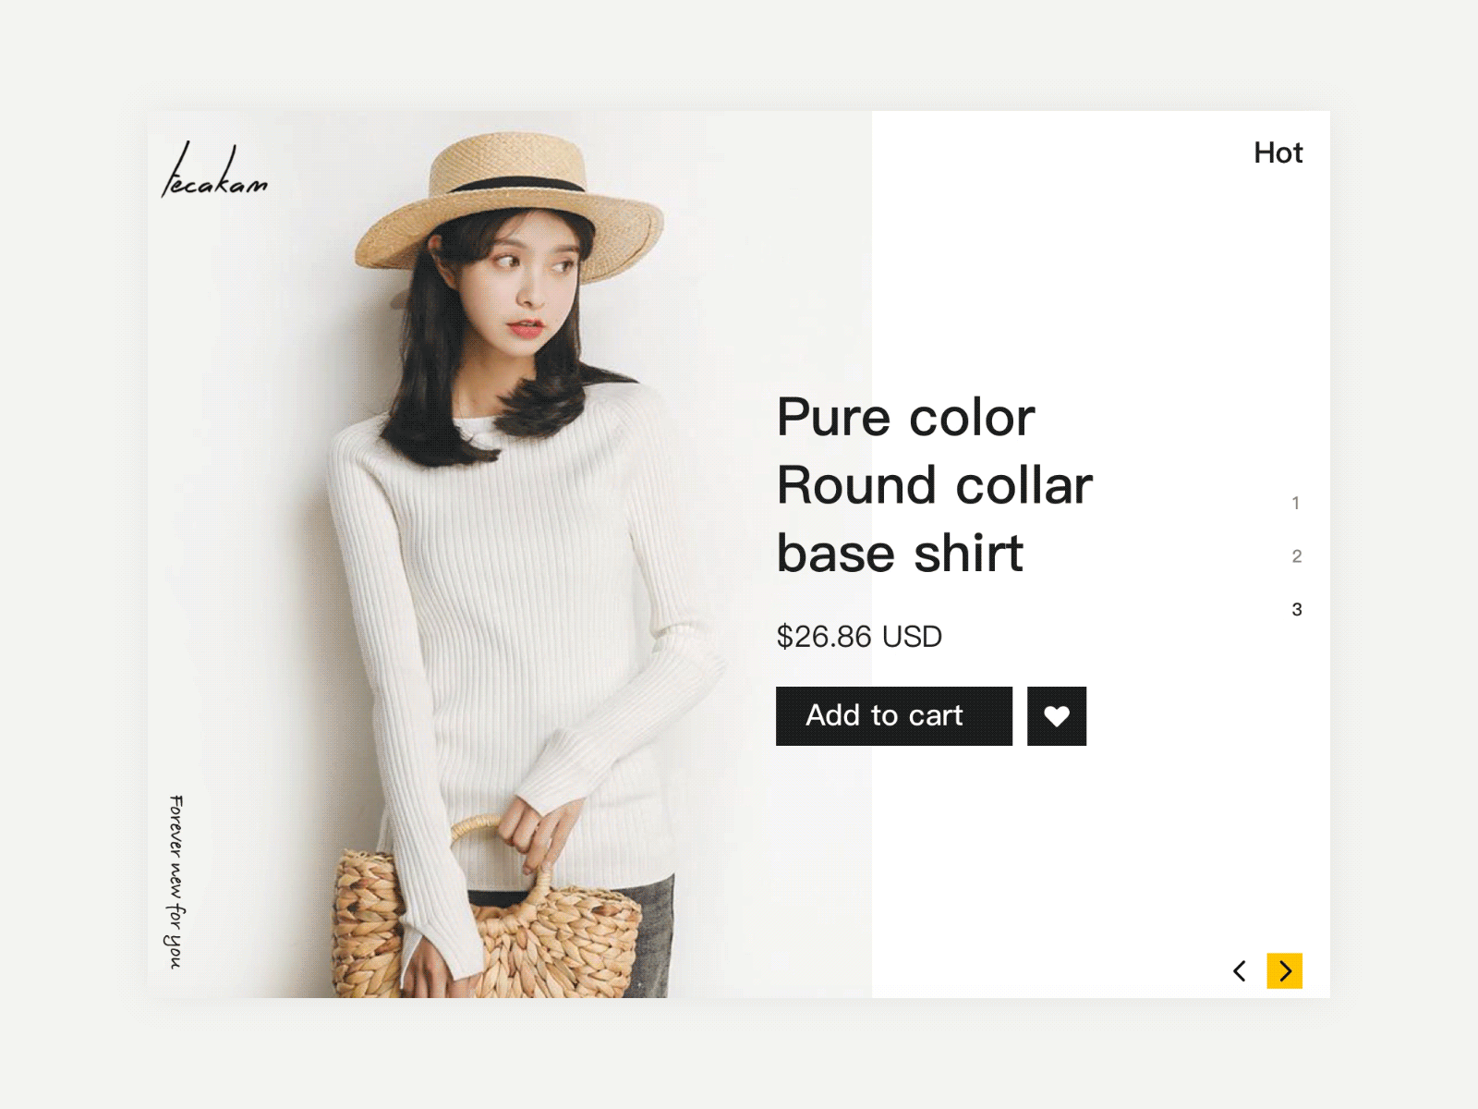Jump to slide number 2
Image resolution: width=1478 pixels, height=1109 pixels.
1296,556
